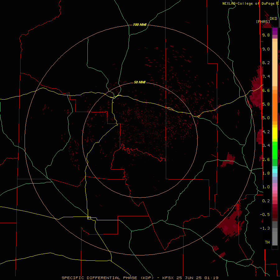Pick the pink segment of the color bar
The height and width of the screenshot is (280, 280).
tap(275, 189)
